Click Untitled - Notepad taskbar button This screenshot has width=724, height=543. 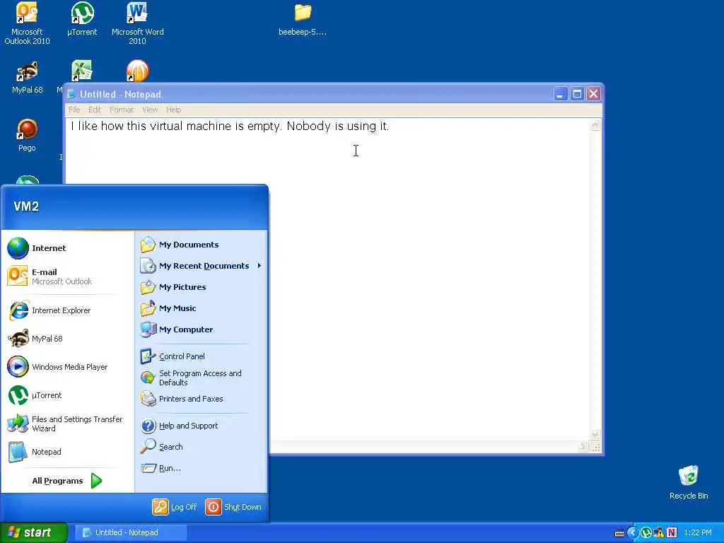(131, 532)
